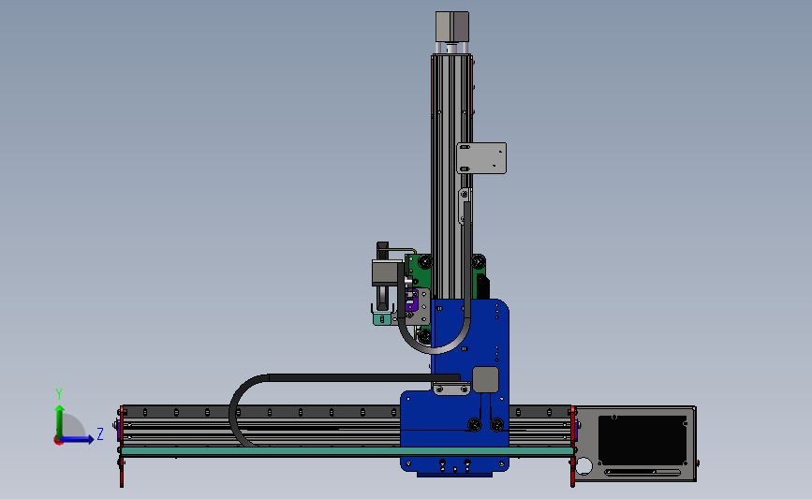
Task: Select the vertical aluminum extrusion column
Action: coord(451,176)
